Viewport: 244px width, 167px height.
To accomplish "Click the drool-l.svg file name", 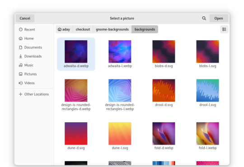I will coord(207,105).
